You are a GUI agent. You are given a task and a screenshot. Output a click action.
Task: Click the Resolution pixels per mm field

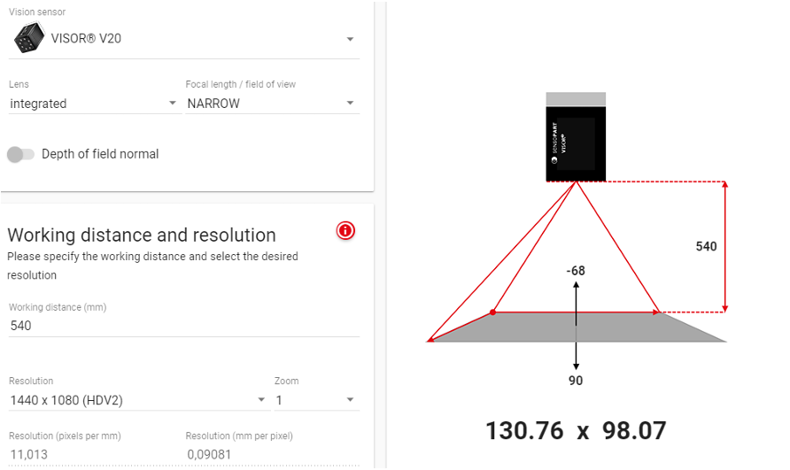(x=94, y=454)
